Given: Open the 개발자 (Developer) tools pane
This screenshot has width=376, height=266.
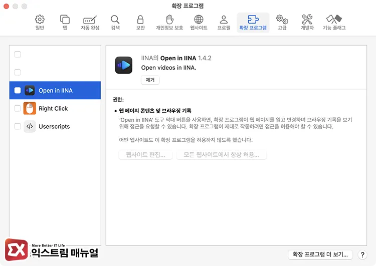Looking at the screenshot, I should coord(307,23).
